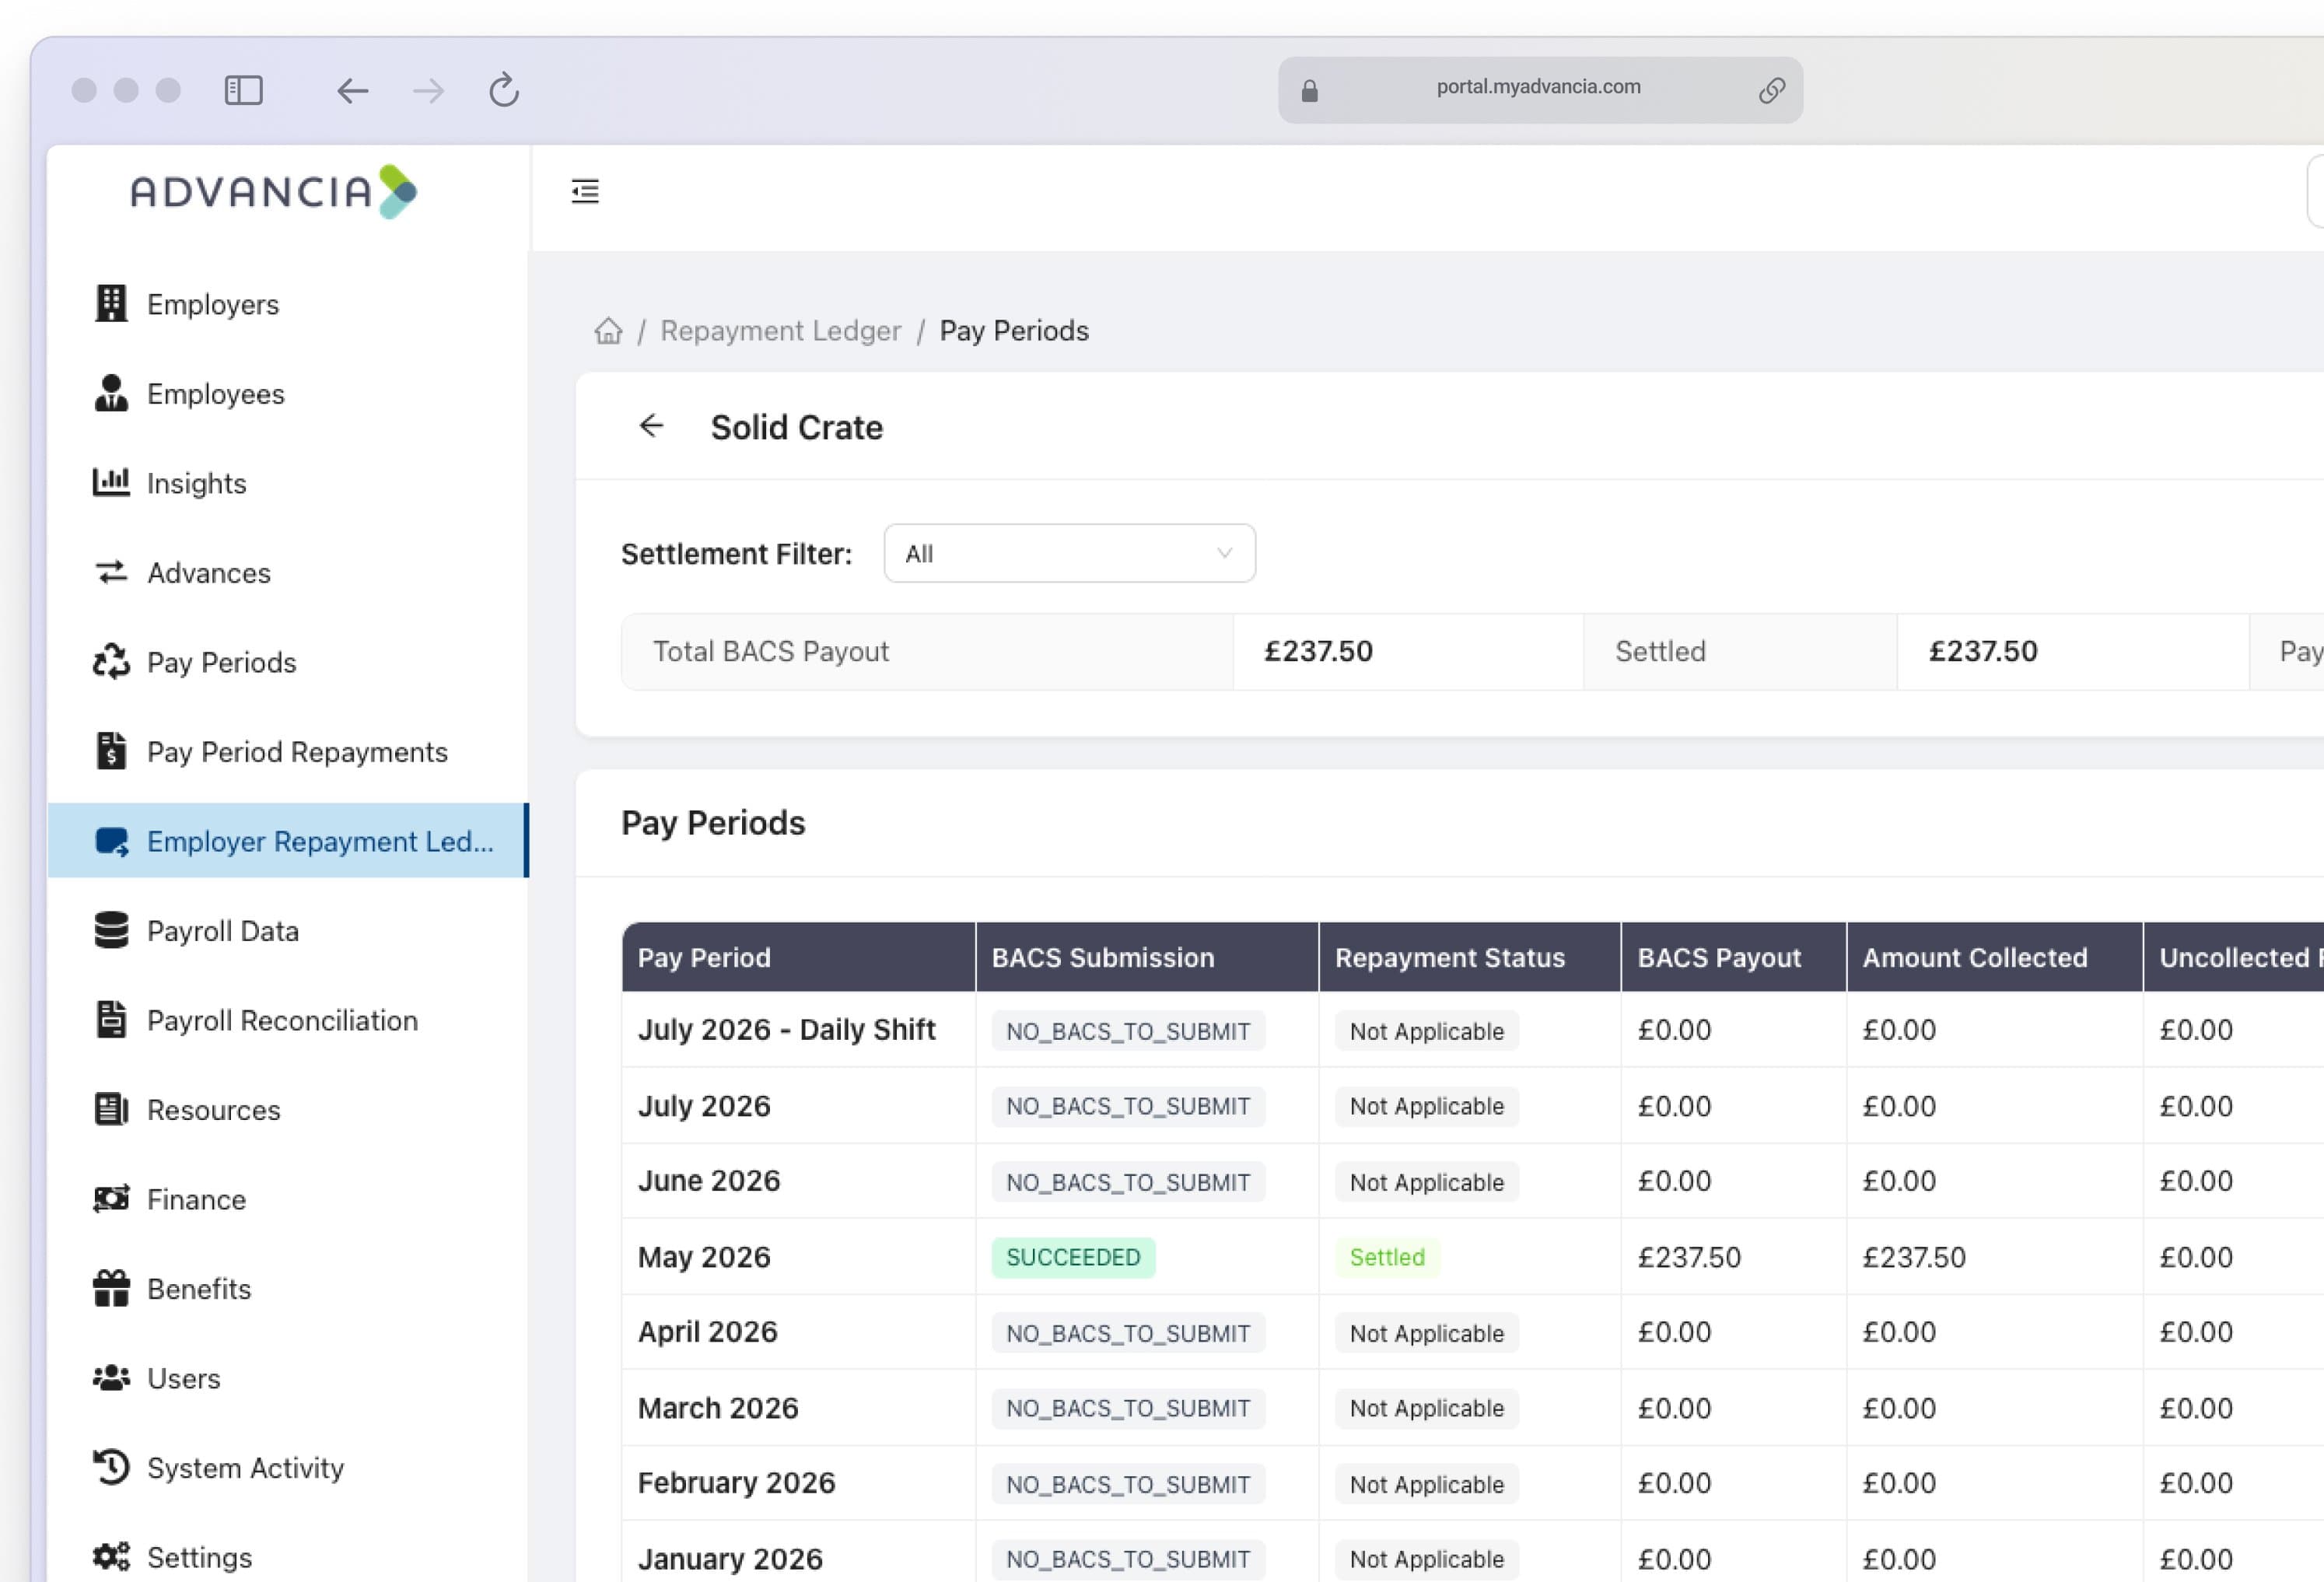This screenshot has width=2324, height=1582.
Task: Click the browser back arrow
Action: tap(352, 91)
